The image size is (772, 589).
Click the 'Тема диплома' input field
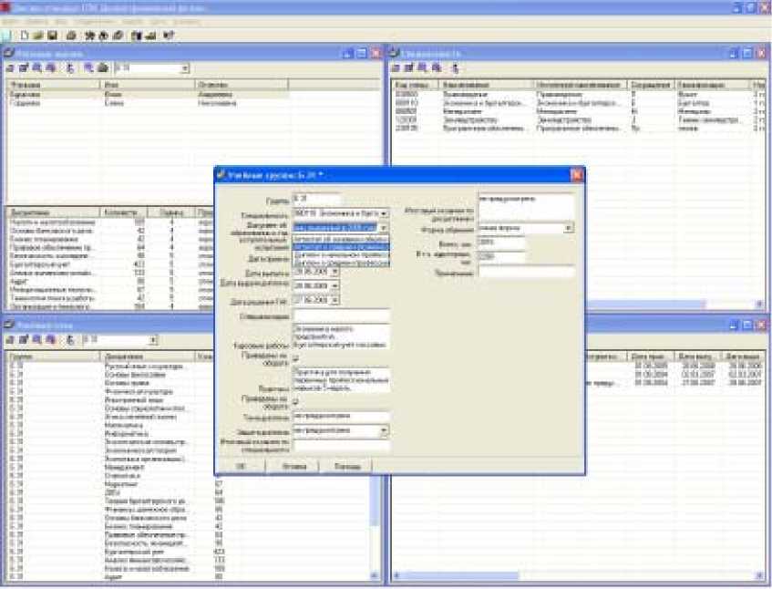tap(341, 416)
